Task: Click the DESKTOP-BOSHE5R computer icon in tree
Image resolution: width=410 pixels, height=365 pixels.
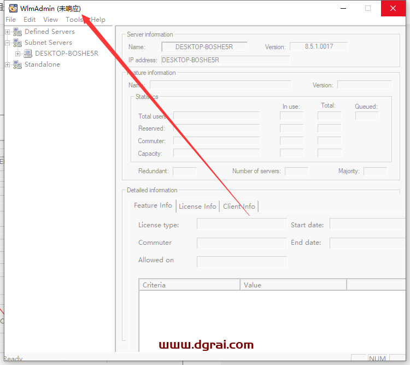Action: coord(28,54)
